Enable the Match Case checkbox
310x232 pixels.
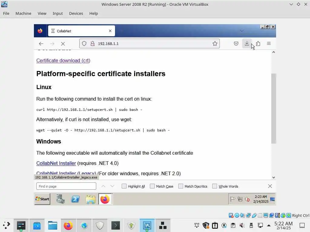tap(152, 186)
